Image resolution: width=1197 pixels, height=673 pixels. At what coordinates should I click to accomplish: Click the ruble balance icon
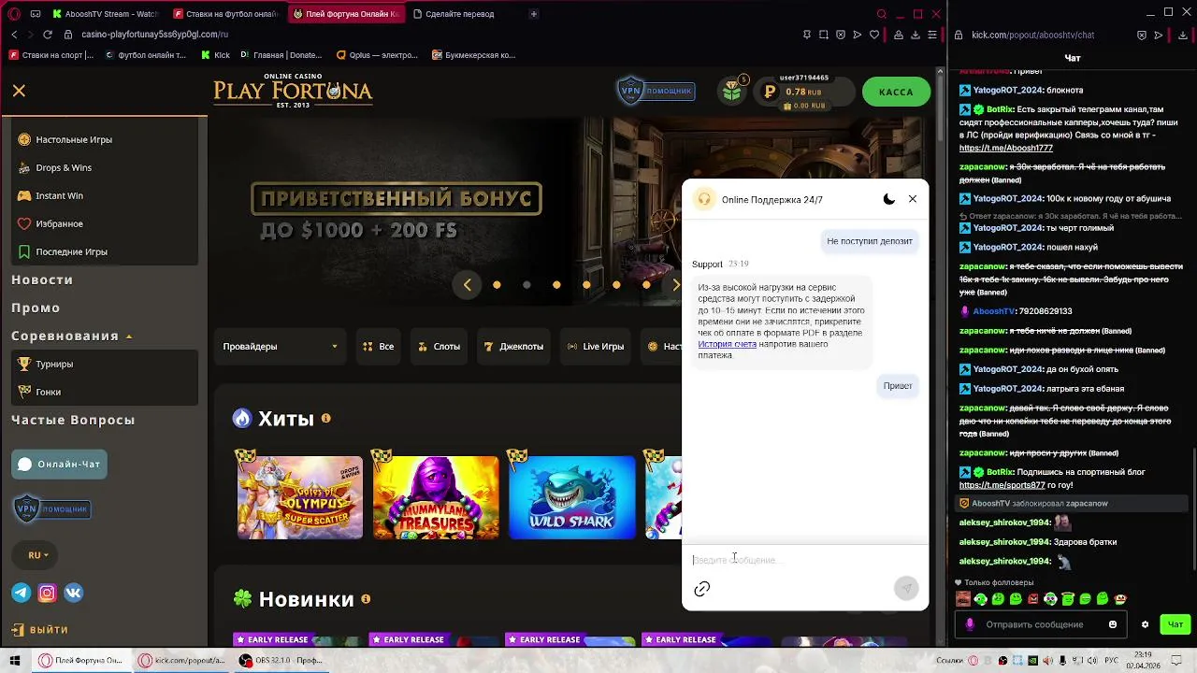[770, 92]
